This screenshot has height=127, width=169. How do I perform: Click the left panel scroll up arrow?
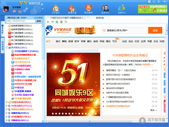pyautogui.click(x=43, y=25)
